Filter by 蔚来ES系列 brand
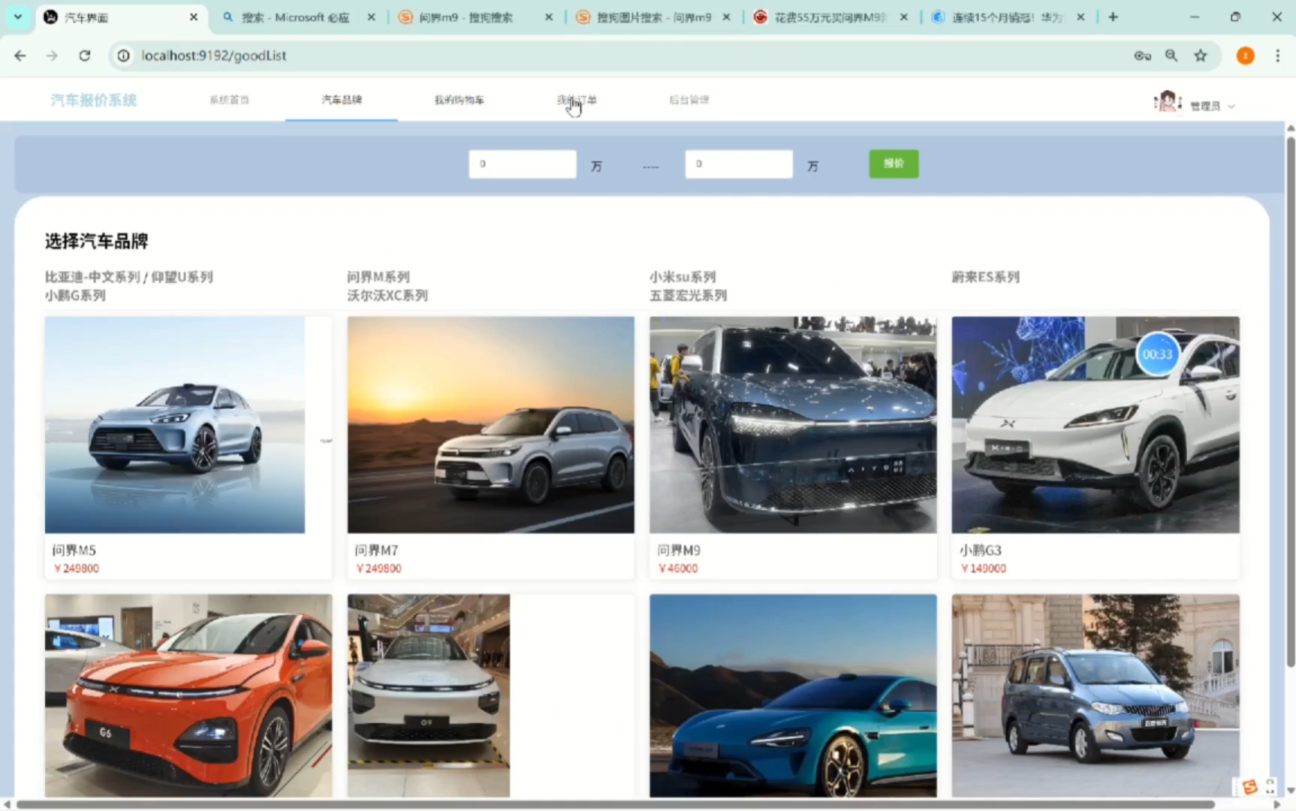Screen dimensions: 1296x811 pyautogui.click(x=986, y=277)
